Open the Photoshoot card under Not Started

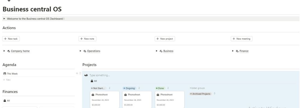[105, 99]
